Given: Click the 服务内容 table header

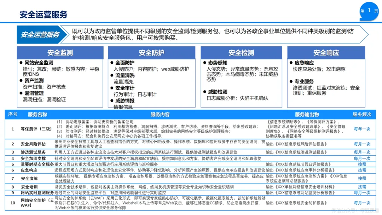Looking at the screenshot, I should [x=160, y=115].
